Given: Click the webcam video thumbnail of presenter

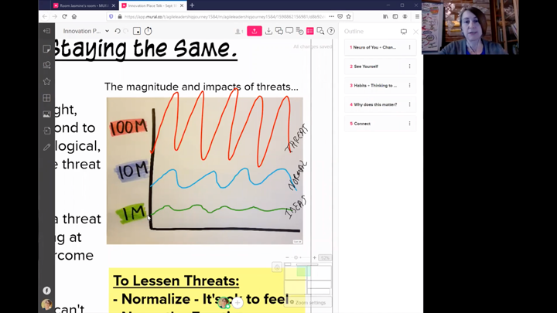Looking at the screenshot, I should coord(470,27).
